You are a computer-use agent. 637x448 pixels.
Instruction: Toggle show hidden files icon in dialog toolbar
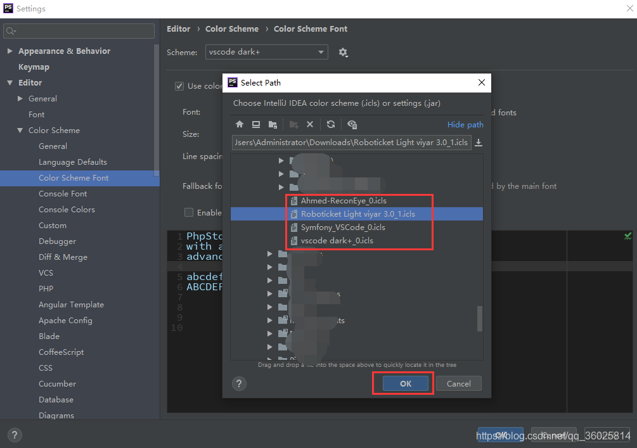[x=352, y=125]
